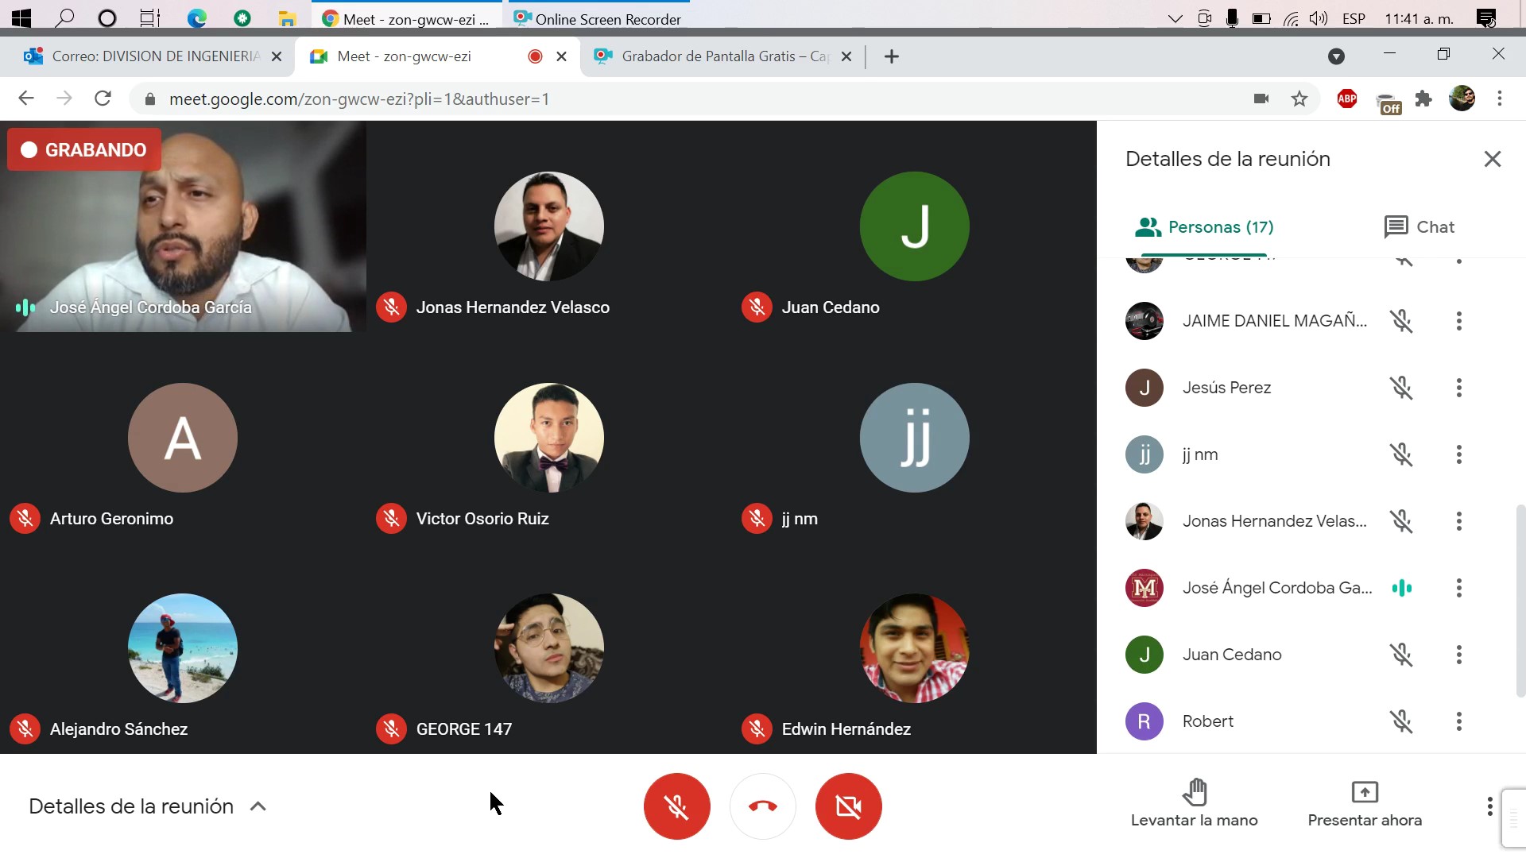The image size is (1526, 858).
Task: Click Edwin Hernández avatar tile
Action: point(914,648)
